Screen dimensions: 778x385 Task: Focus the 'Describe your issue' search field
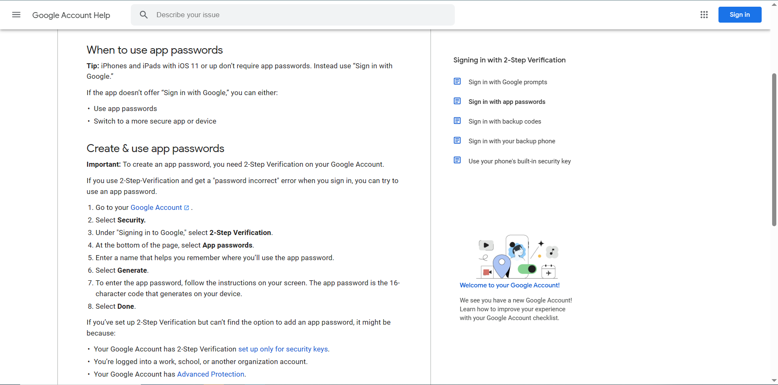pyautogui.click(x=293, y=15)
